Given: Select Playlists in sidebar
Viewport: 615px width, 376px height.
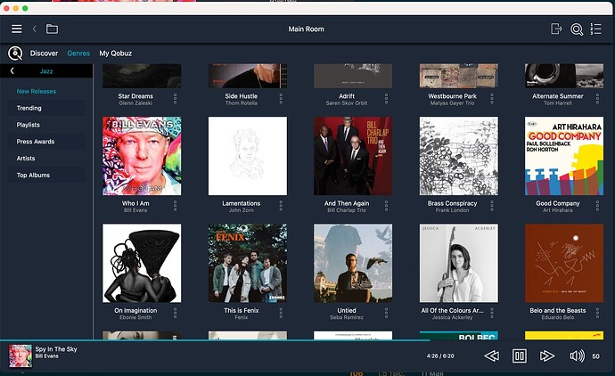Looking at the screenshot, I should pos(46,125).
